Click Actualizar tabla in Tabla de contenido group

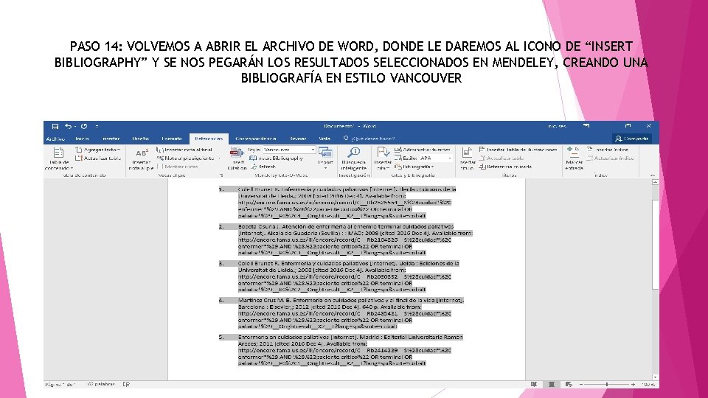click(98, 158)
